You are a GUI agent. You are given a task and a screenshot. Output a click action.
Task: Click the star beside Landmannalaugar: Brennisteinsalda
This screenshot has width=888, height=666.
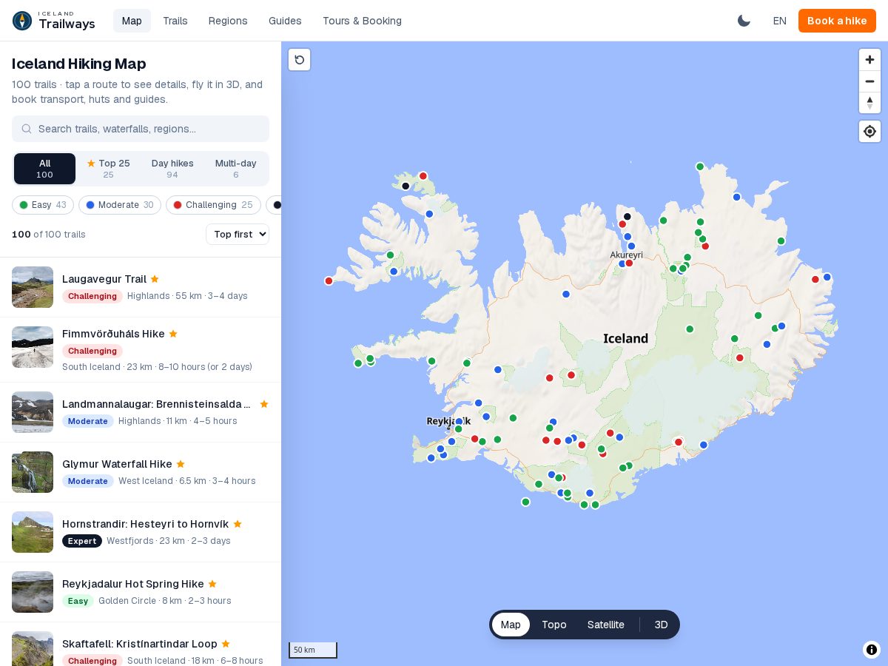pyautogui.click(x=264, y=404)
